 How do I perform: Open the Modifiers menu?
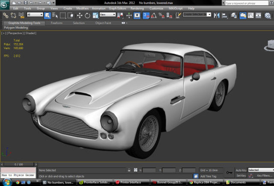click(x=82, y=8)
